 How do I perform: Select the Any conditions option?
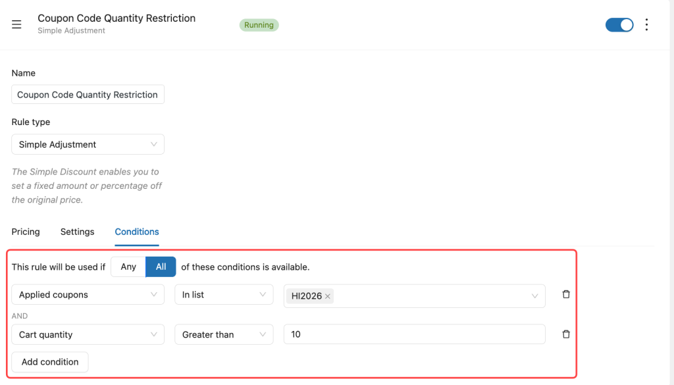point(127,267)
